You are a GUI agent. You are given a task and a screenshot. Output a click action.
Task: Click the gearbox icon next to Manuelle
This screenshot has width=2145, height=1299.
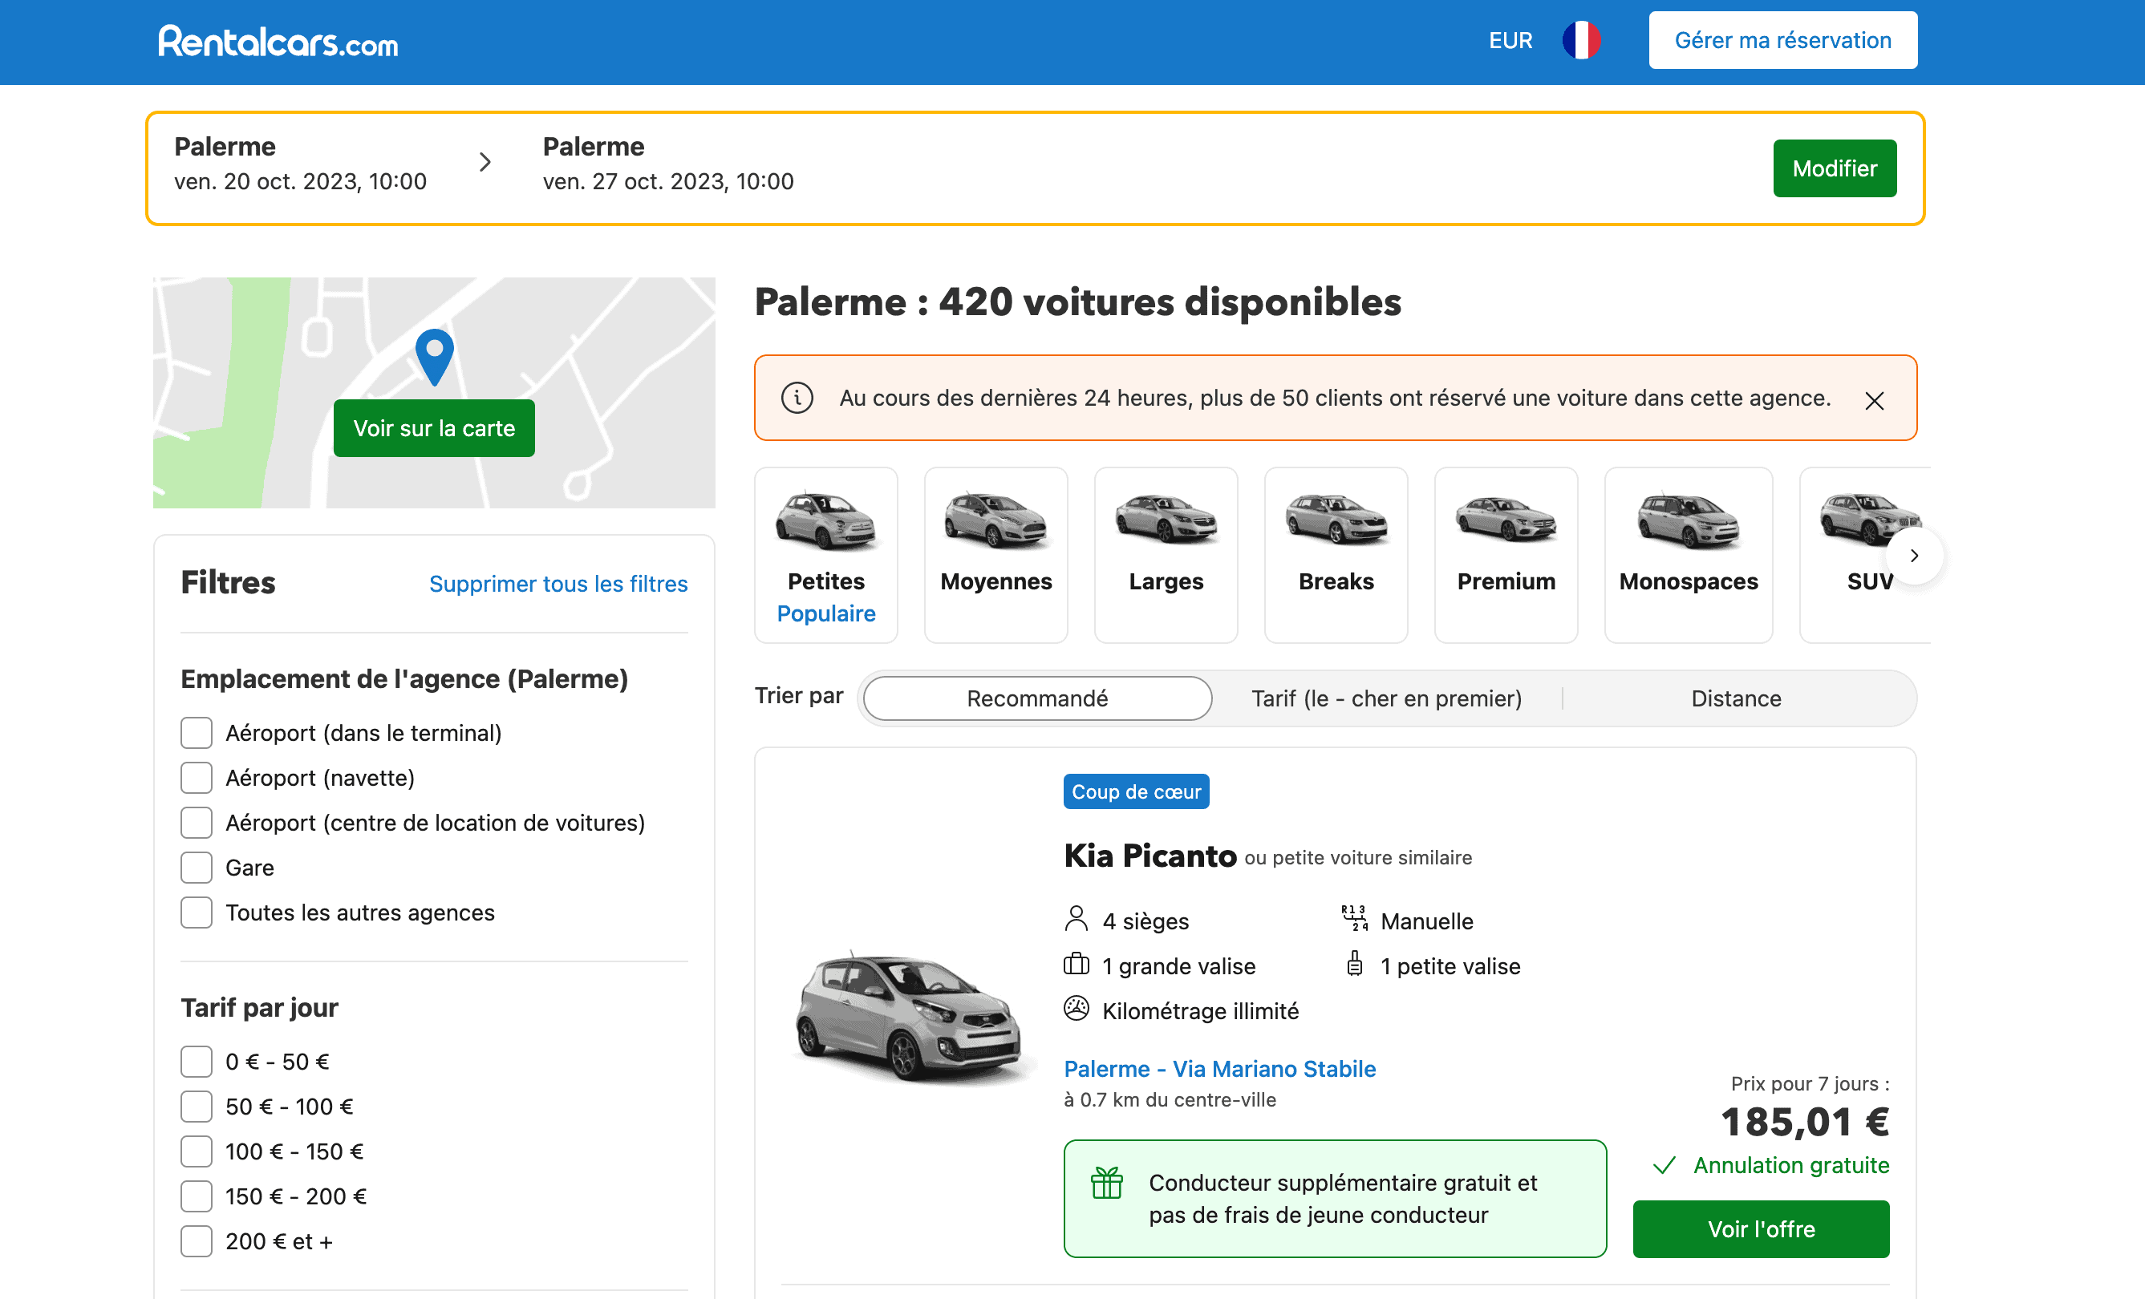coord(1355,919)
